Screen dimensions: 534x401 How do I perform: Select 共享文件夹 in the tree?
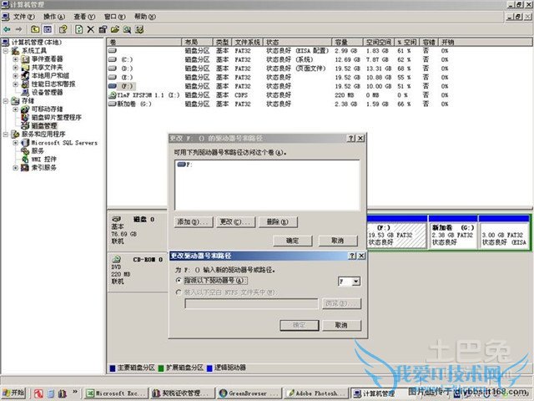47,67
